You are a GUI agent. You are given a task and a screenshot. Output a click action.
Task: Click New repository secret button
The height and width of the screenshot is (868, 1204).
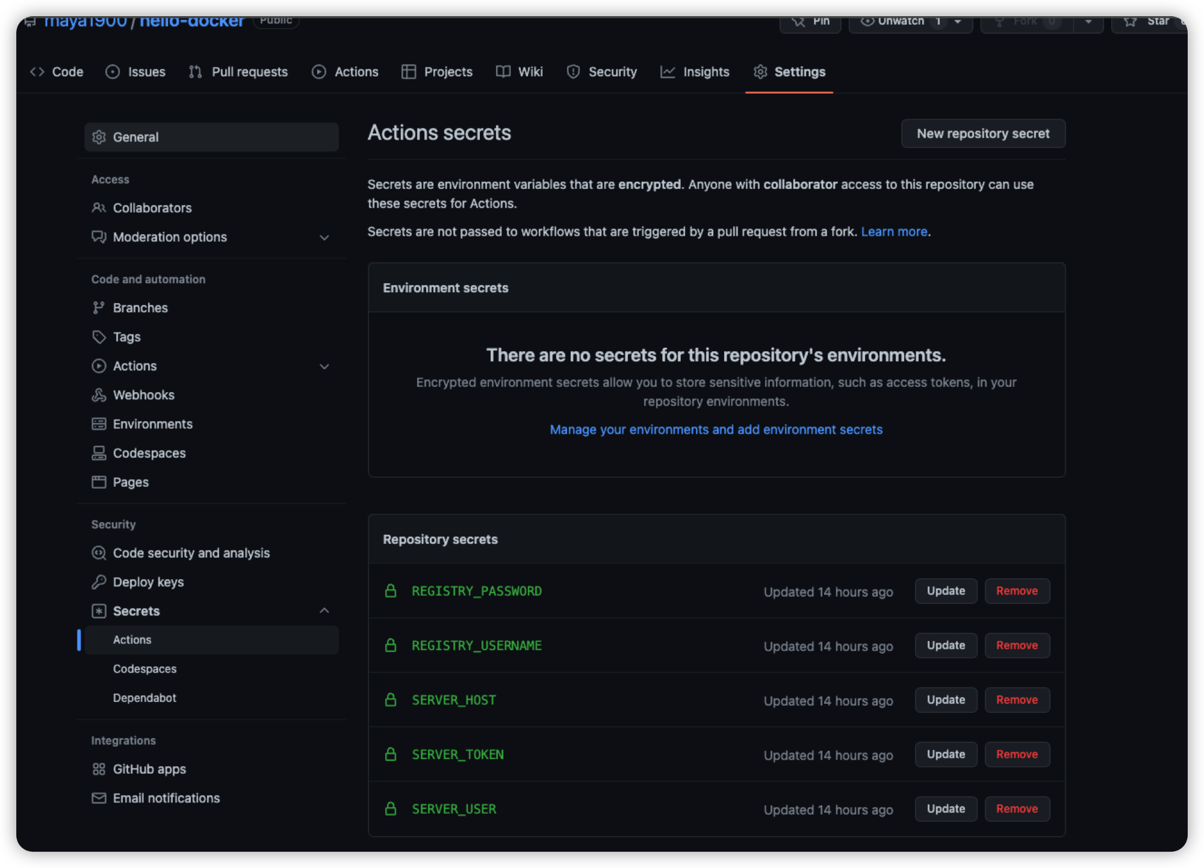983,134
